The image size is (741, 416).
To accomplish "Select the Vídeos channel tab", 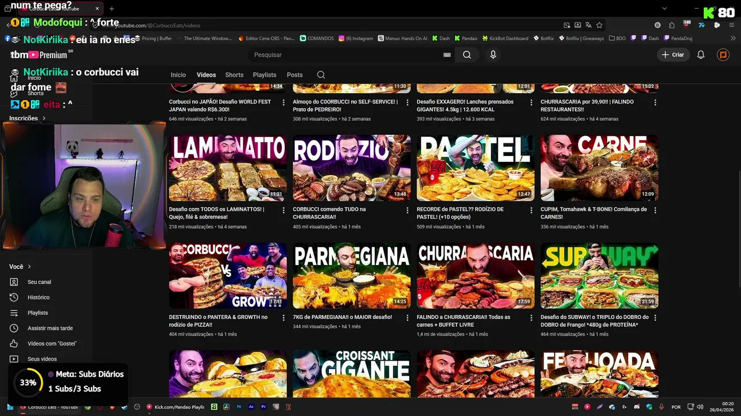I will [206, 75].
